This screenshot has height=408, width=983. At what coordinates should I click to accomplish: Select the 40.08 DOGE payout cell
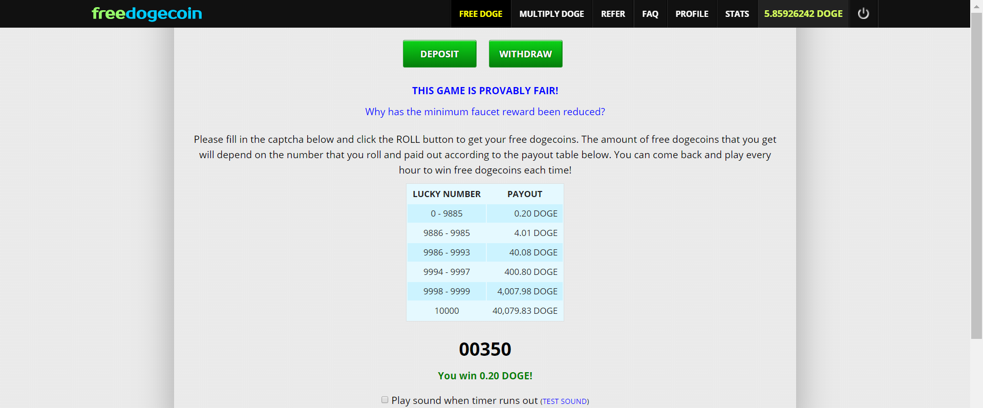tap(525, 252)
